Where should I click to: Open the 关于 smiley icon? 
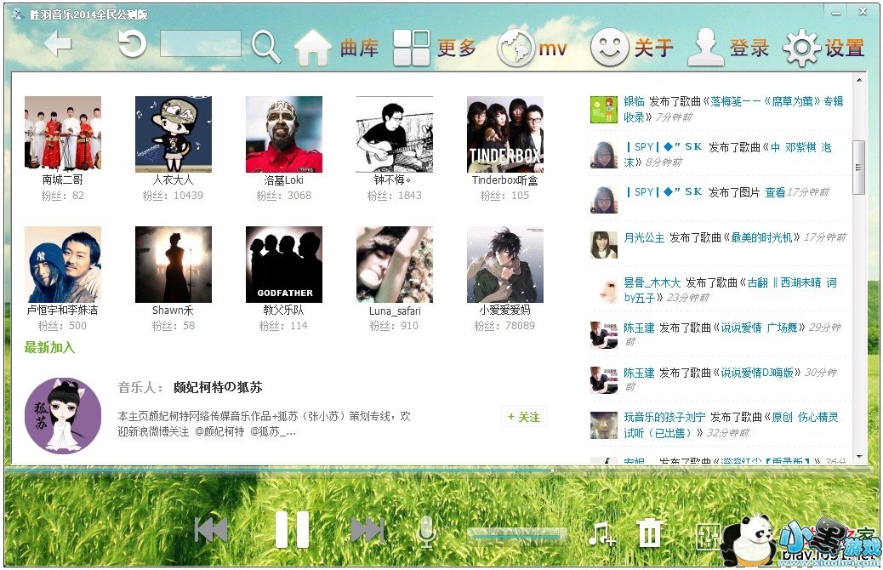pyautogui.click(x=609, y=48)
